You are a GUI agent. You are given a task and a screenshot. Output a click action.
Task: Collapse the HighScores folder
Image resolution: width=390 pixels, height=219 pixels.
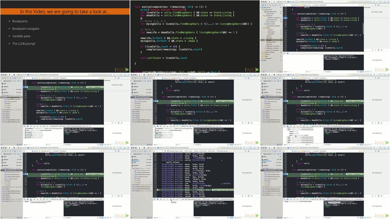[x=264, y=16]
